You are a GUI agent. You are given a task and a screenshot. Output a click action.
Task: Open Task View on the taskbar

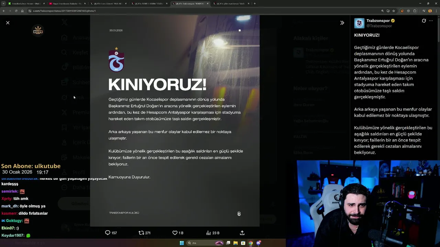pyautogui.click(x=228, y=243)
